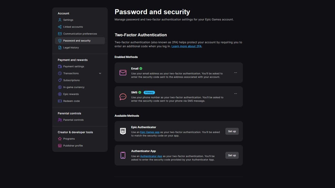Viewport: 335px width, 188px height.
Task: Click the Epic Games logo icon
Action: 123,131
